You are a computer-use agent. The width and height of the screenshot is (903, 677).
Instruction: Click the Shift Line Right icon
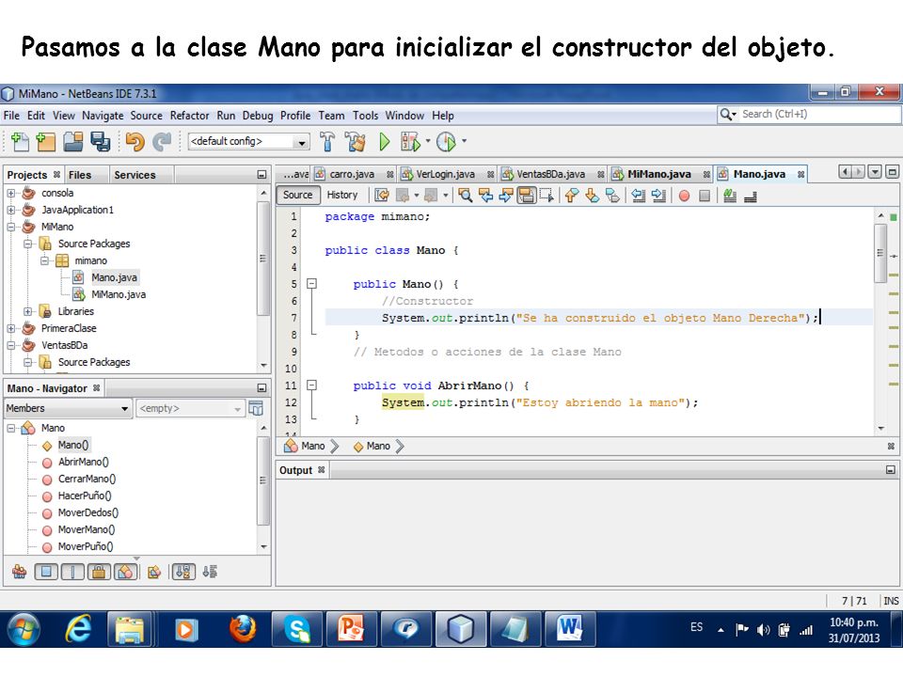(658, 196)
